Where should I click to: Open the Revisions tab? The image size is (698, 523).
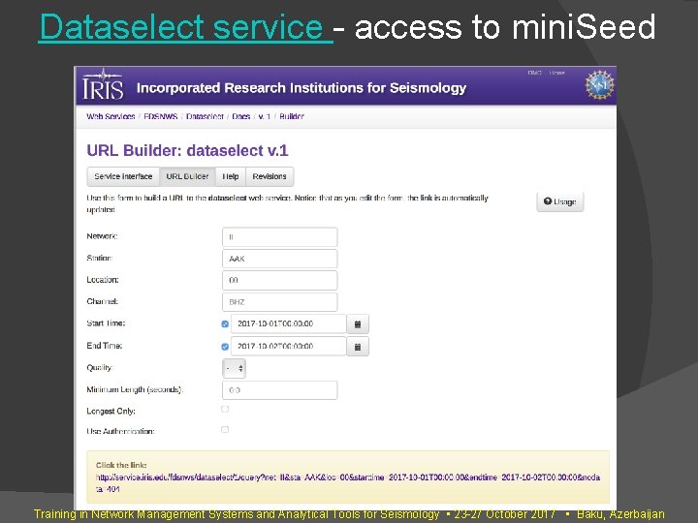[270, 176]
